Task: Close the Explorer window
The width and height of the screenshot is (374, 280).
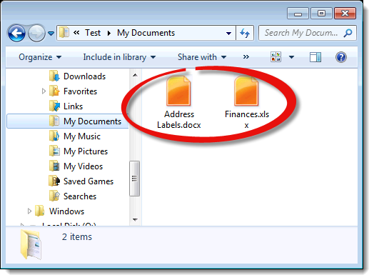Action: coord(345,14)
